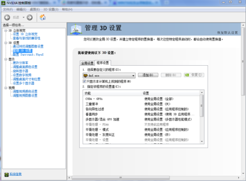This screenshot has width=246, height=181.
Task: Maximize the NVIDIA control panel window
Action: click(230, 2)
